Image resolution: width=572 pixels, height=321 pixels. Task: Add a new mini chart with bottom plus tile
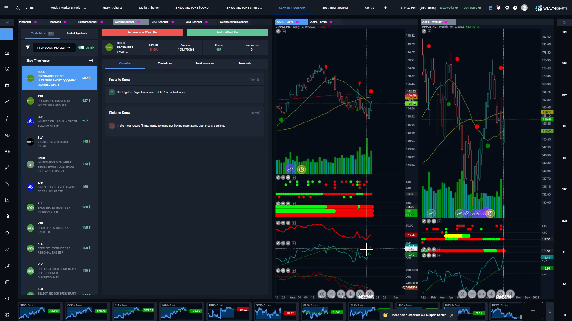click(x=533, y=311)
